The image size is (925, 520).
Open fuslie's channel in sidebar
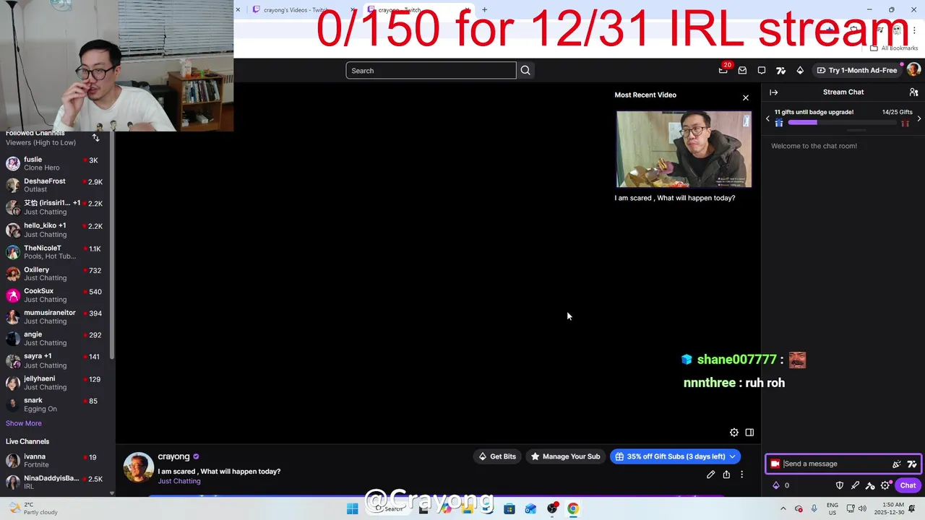click(56, 163)
